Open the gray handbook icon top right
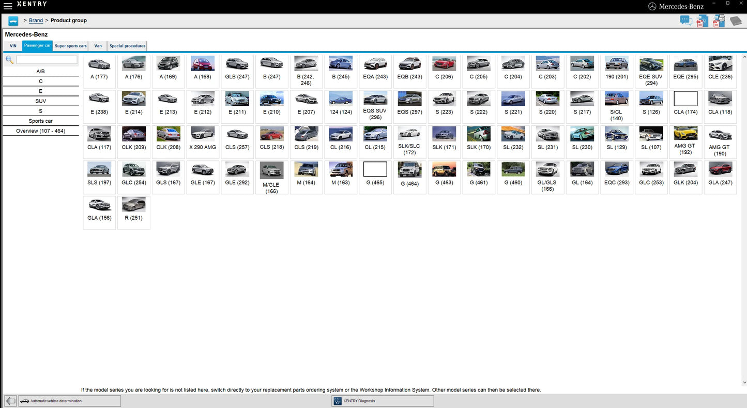The height and width of the screenshot is (408, 747). pyautogui.click(x=736, y=21)
